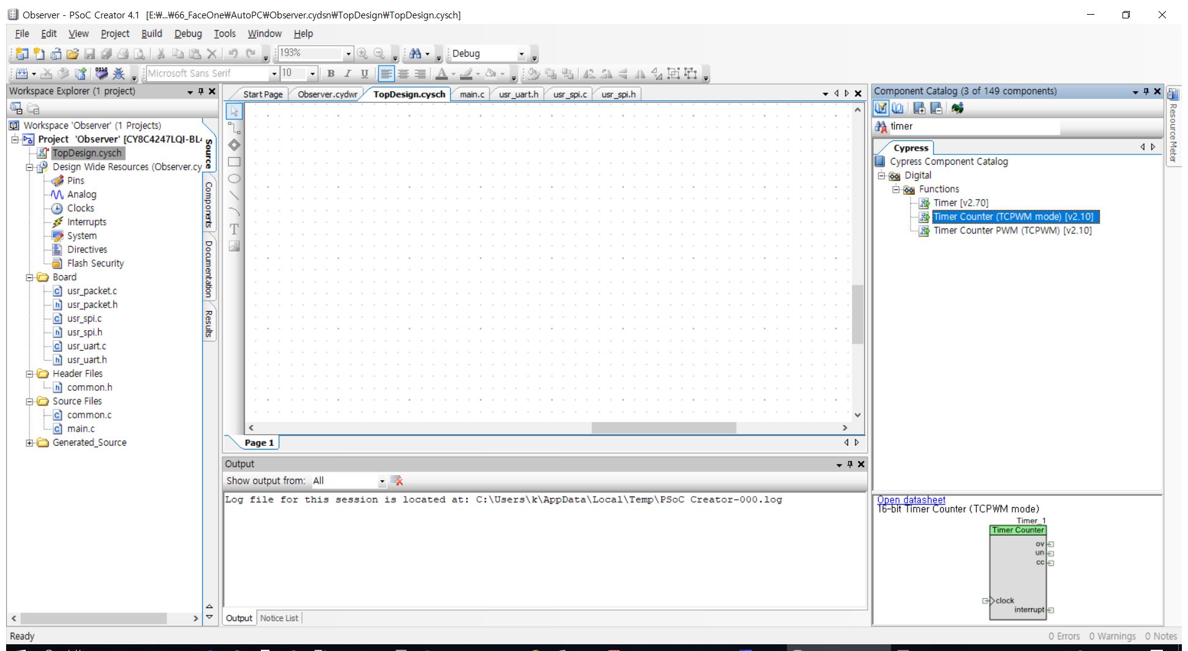The width and height of the screenshot is (1188, 651).
Task: Switch to the Start Page tab
Action: click(x=263, y=94)
